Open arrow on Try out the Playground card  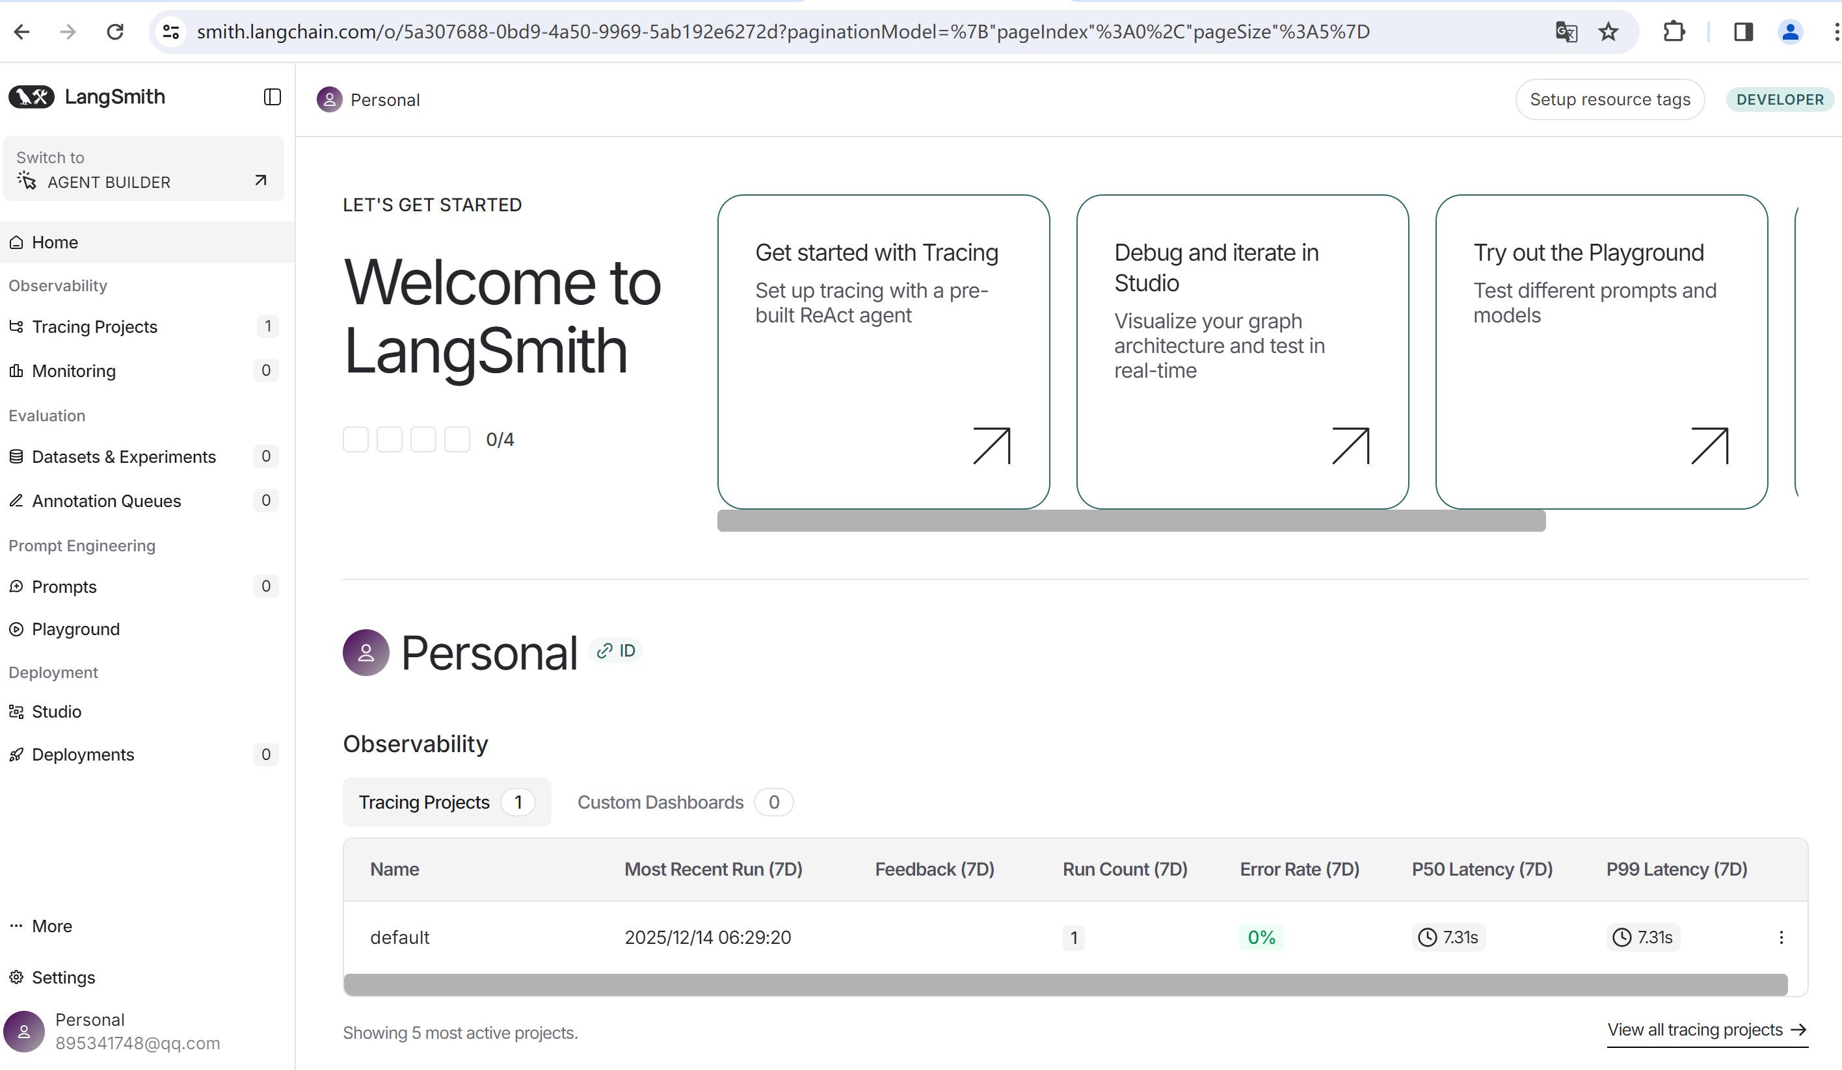coord(1709,445)
